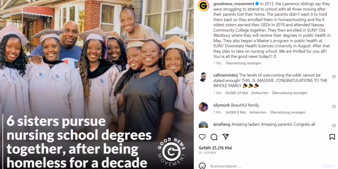View who liked via Gefällt 25.216 Mal
This screenshot has height=169, width=338.
pos(215,148)
